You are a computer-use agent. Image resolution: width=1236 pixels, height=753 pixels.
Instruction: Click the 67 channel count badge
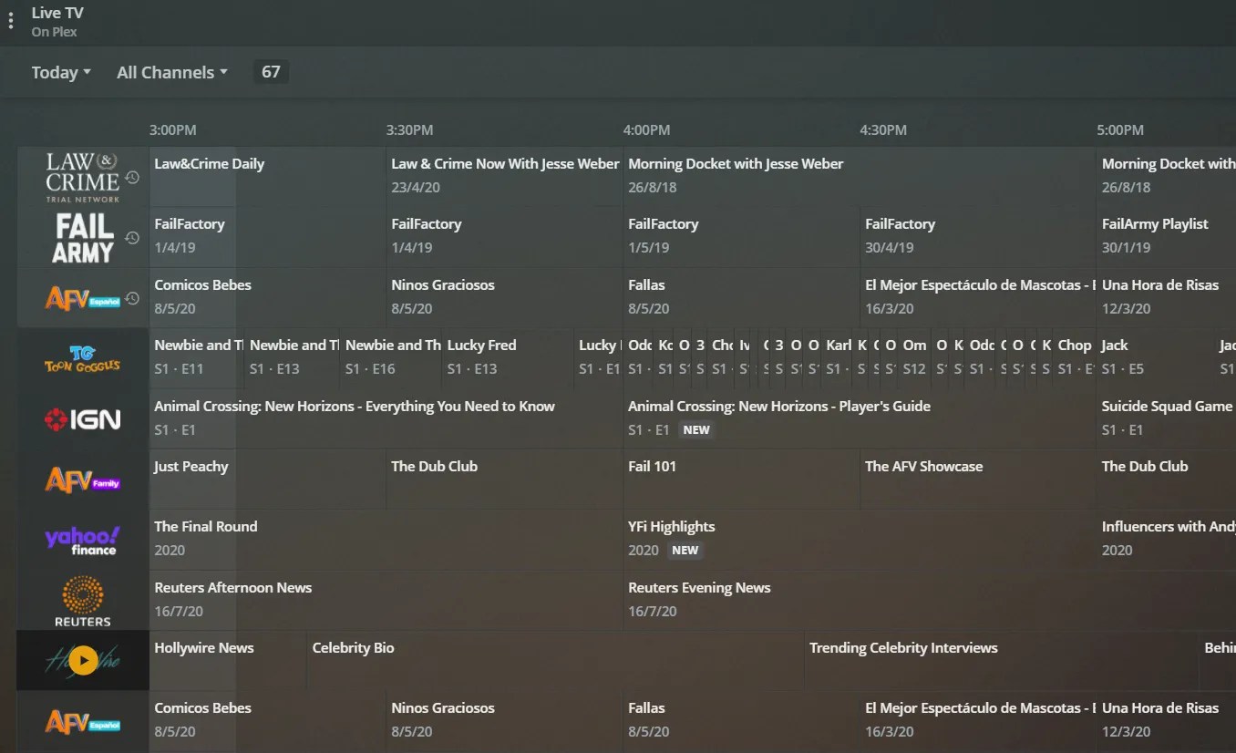(x=271, y=72)
